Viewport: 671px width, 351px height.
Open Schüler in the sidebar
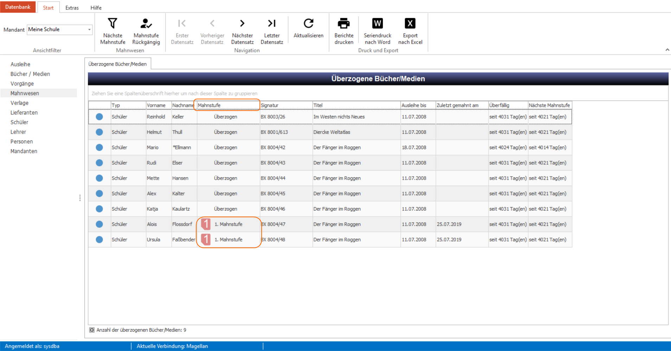pyautogui.click(x=19, y=122)
